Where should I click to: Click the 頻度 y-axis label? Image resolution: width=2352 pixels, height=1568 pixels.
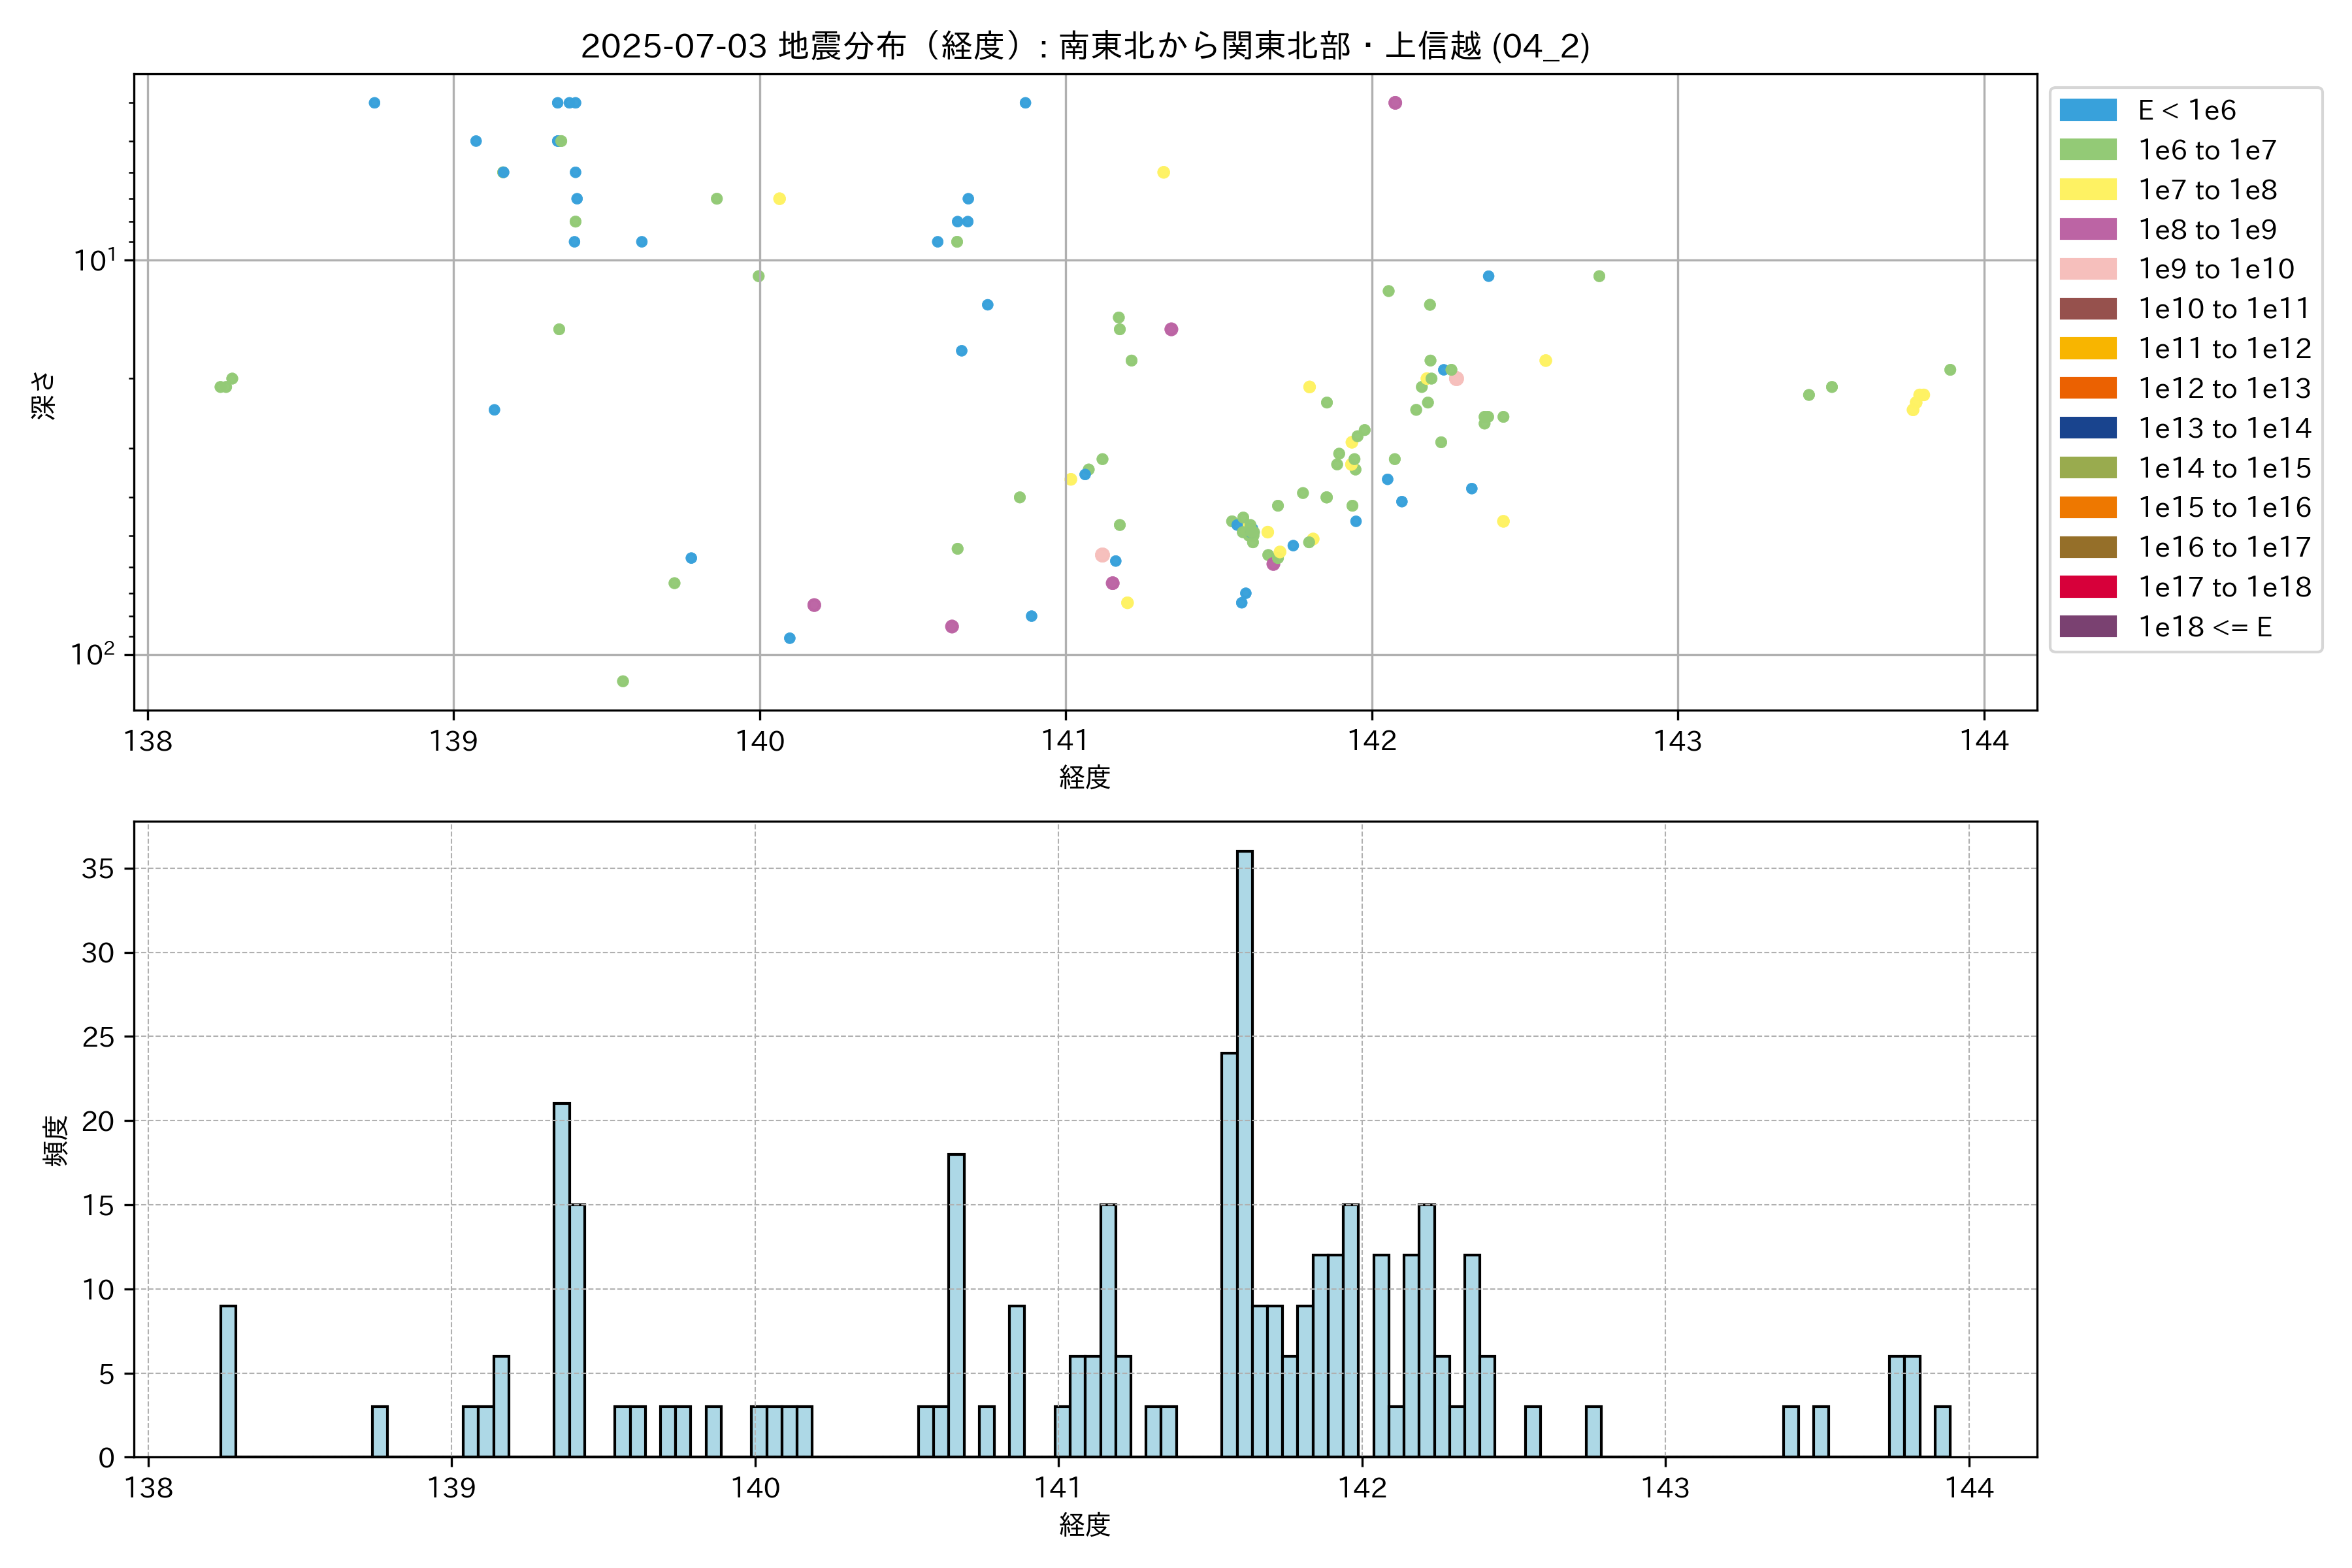56,1140
